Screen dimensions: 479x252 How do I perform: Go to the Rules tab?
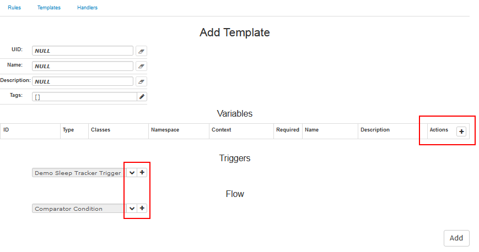pos(14,8)
